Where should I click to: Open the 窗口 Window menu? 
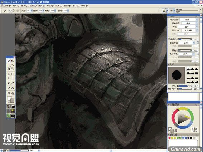click(76, 6)
